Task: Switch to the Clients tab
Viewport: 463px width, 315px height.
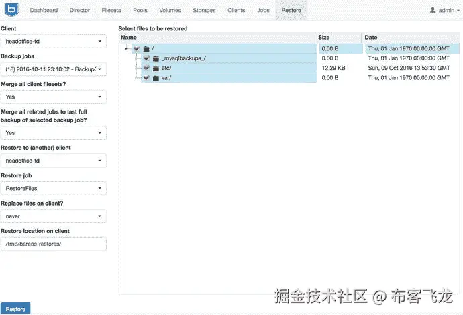Action: 236,10
